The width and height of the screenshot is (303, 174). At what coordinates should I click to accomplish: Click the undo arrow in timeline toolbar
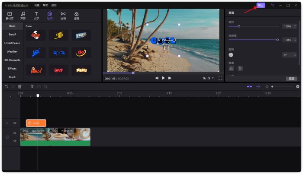pyautogui.click(x=6, y=87)
